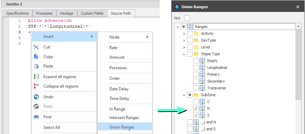Click the Secondary range table icon

point(202,81)
